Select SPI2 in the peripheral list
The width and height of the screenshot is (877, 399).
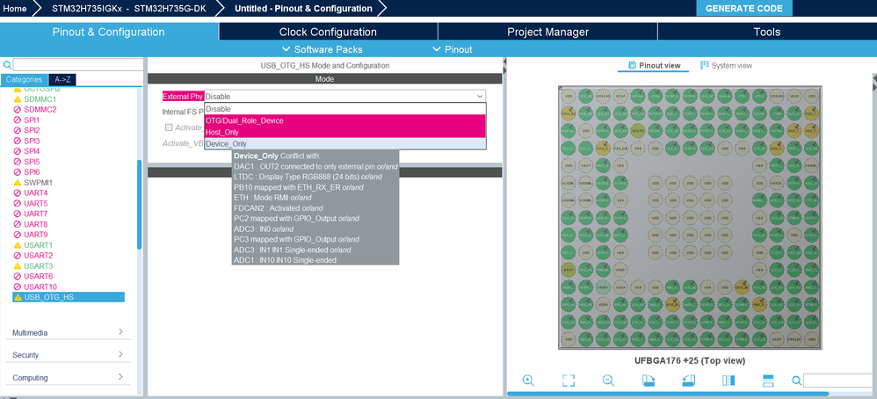point(32,130)
